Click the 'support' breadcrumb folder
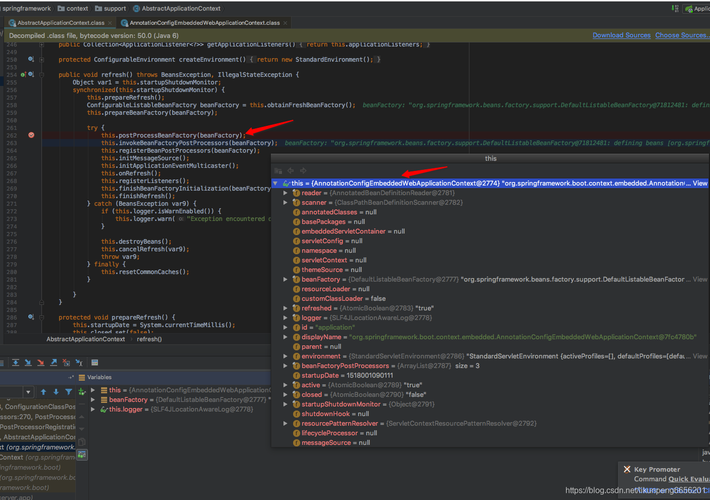Image resolution: width=710 pixels, height=500 pixels. click(x=111, y=9)
